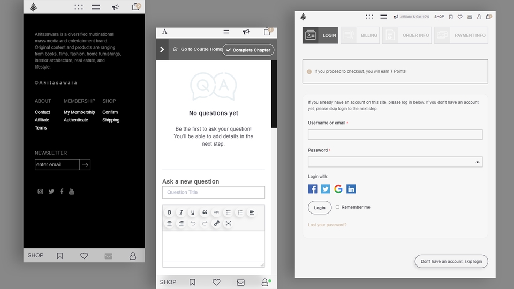Open dots grid menu in checkout header
The width and height of the screenshot is (514, 289).
pyautogui.click(x=369, y=17)
